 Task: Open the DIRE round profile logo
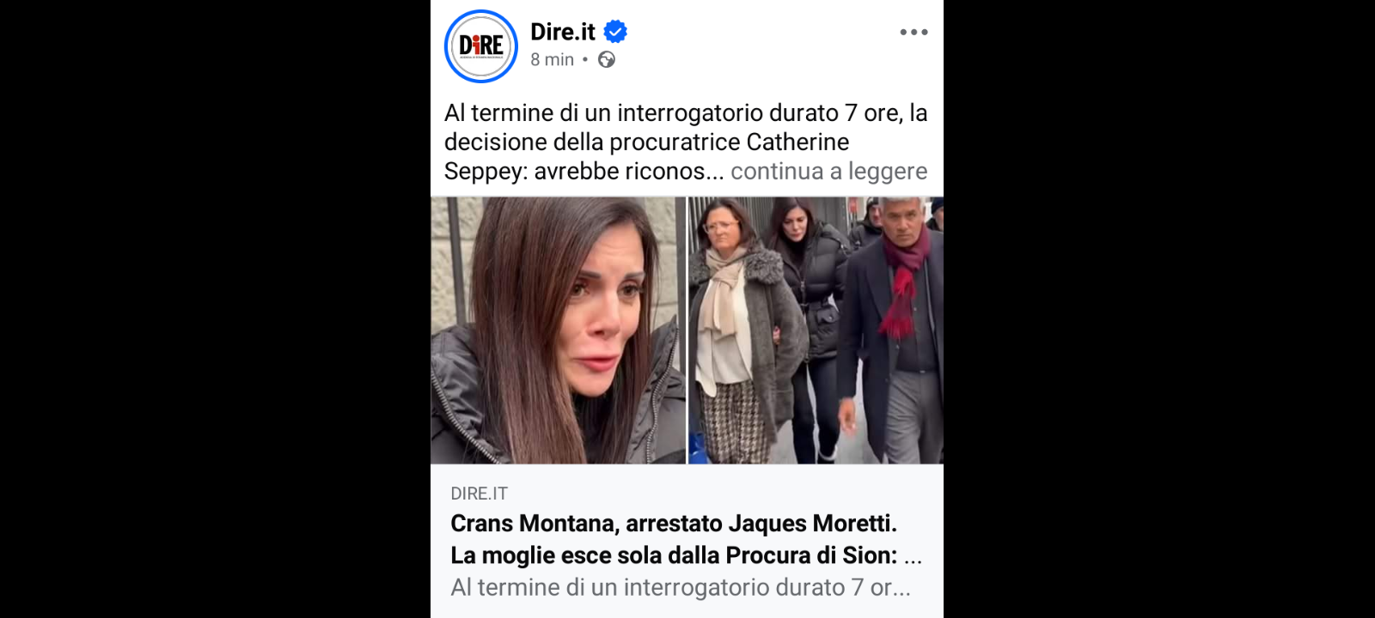point(480,46)
